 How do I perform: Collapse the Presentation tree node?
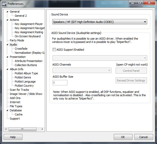pos(7,57)
